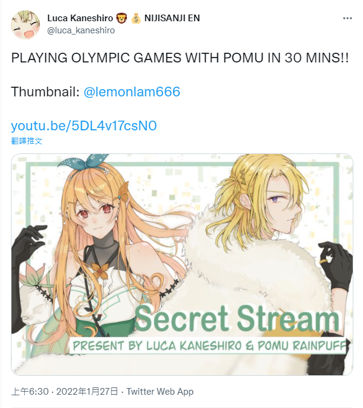Click the tweet text about Olympic Games
The width and height of the screenshot is (363, 408).
point(180,58)
